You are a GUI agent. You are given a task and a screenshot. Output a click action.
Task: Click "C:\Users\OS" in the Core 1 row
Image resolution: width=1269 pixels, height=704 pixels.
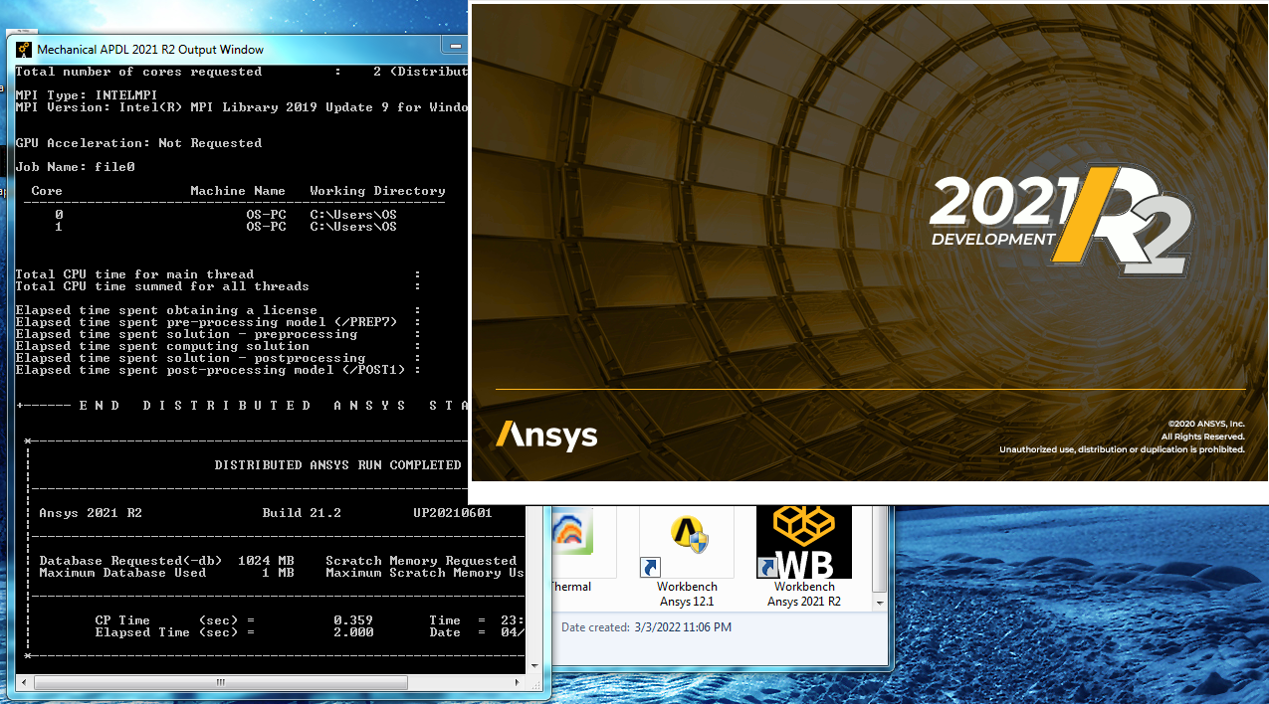point(353,227)
